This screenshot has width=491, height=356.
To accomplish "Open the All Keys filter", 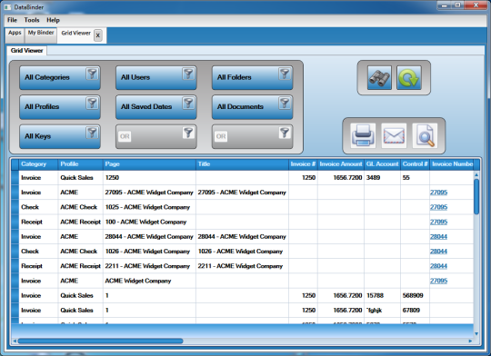I will [x=60, y=136].
